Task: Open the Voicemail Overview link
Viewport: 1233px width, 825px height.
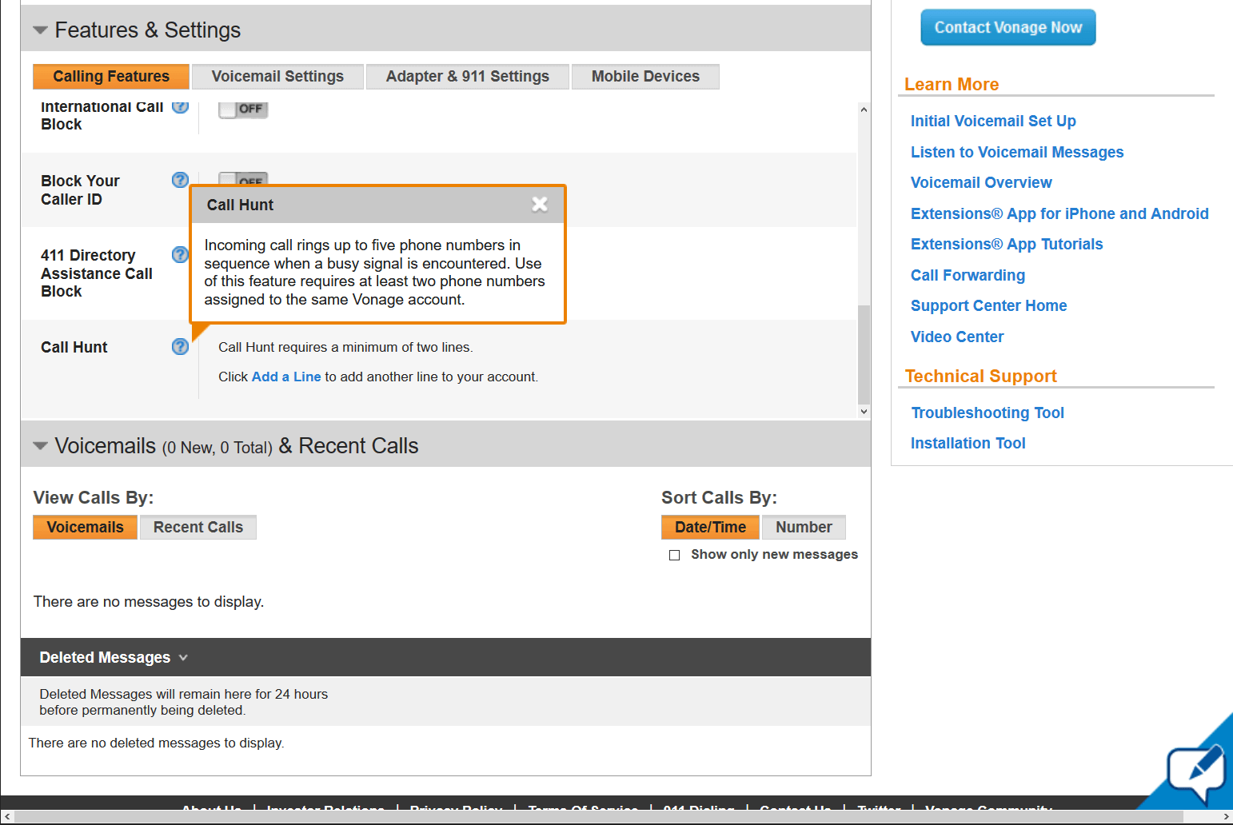Action: pos(981,182)
